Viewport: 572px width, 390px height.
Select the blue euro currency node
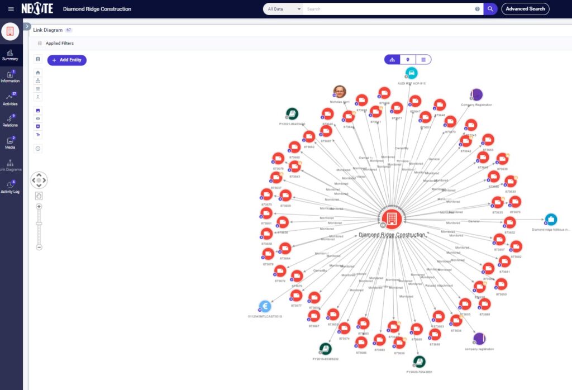click(x=265, y=306)
